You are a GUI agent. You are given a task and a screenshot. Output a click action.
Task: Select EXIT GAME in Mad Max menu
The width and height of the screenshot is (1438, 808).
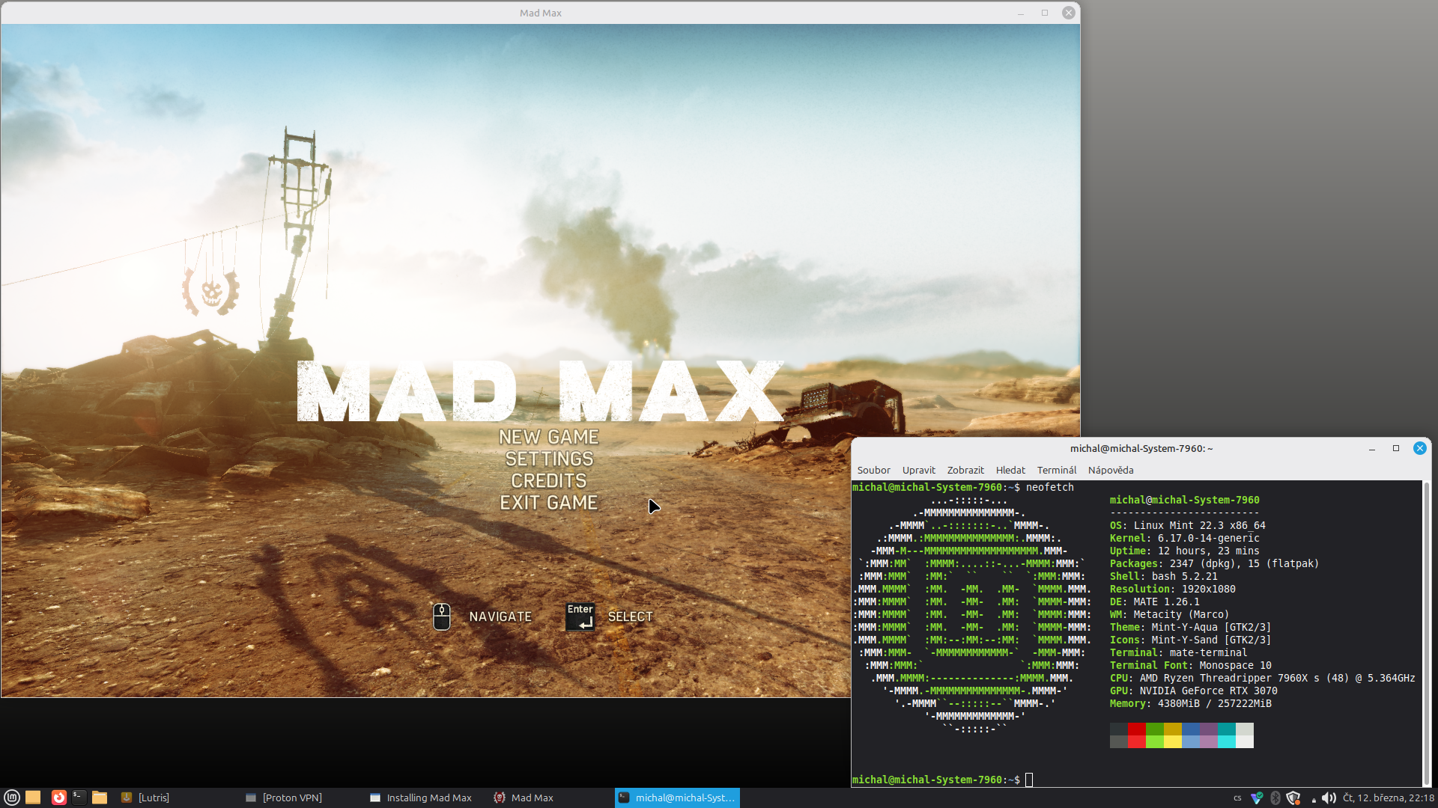point(549,503)
